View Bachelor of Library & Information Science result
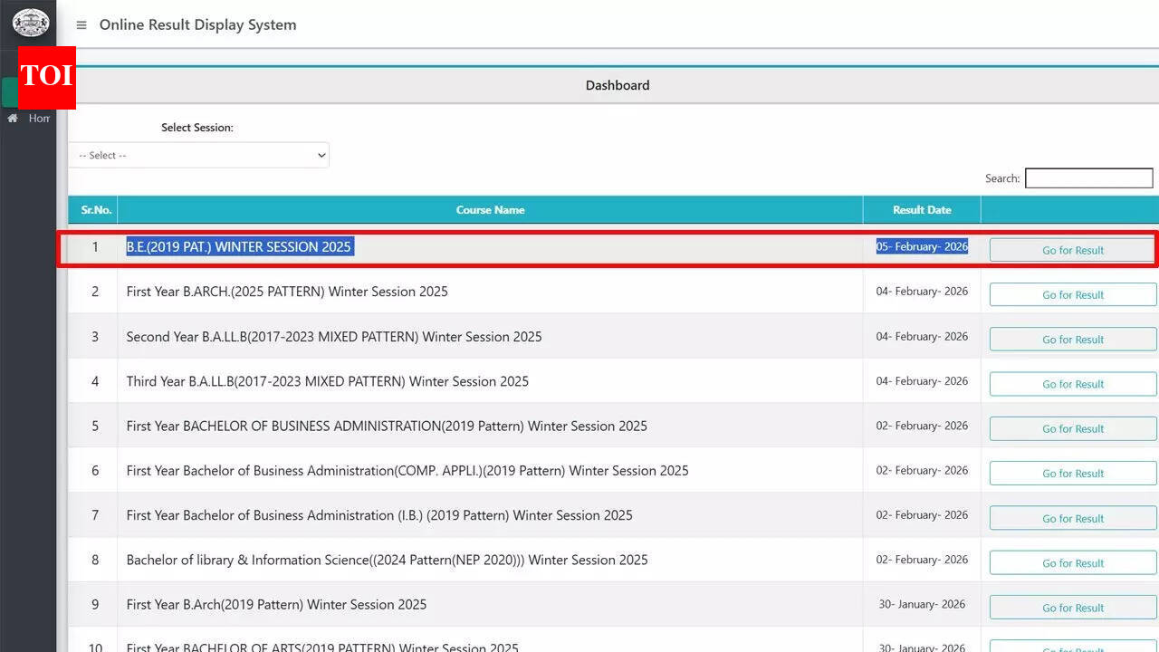 [1071, 562]
